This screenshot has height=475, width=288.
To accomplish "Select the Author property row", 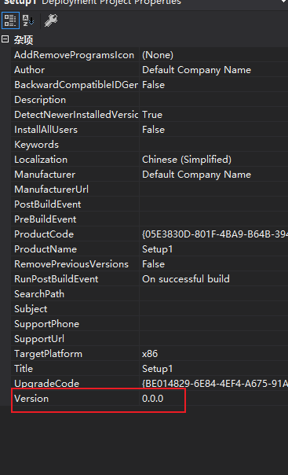I will click(29, 70).
